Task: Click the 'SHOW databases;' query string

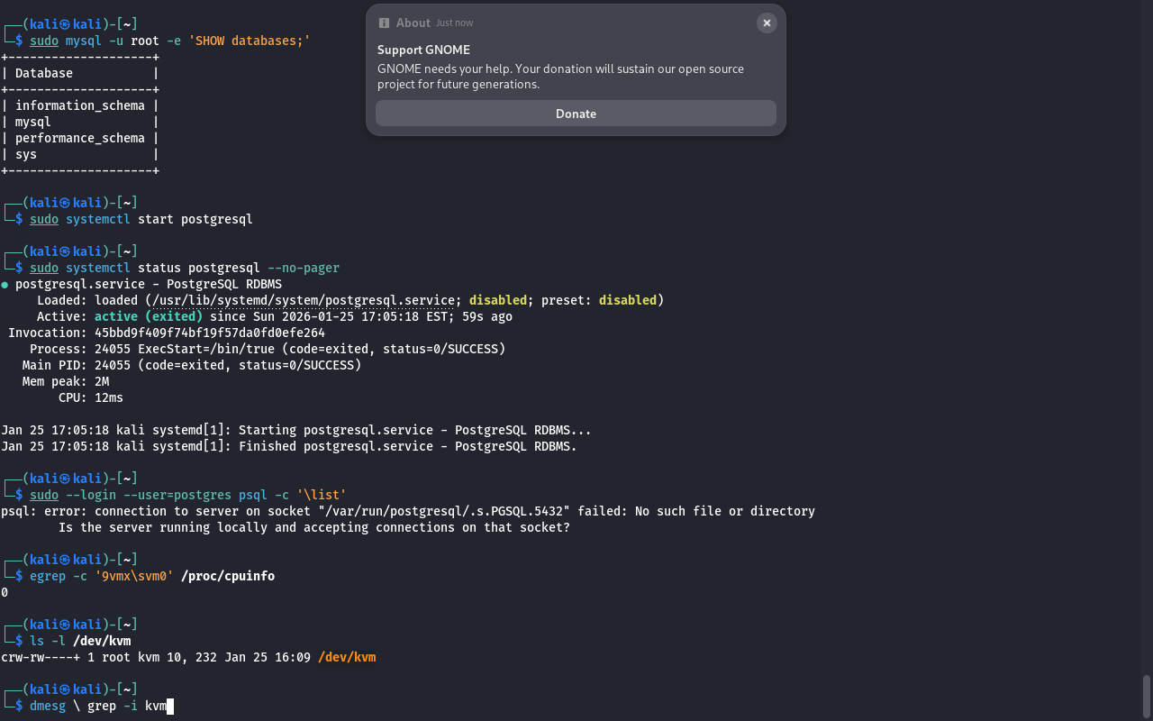Action: (249, 41)
